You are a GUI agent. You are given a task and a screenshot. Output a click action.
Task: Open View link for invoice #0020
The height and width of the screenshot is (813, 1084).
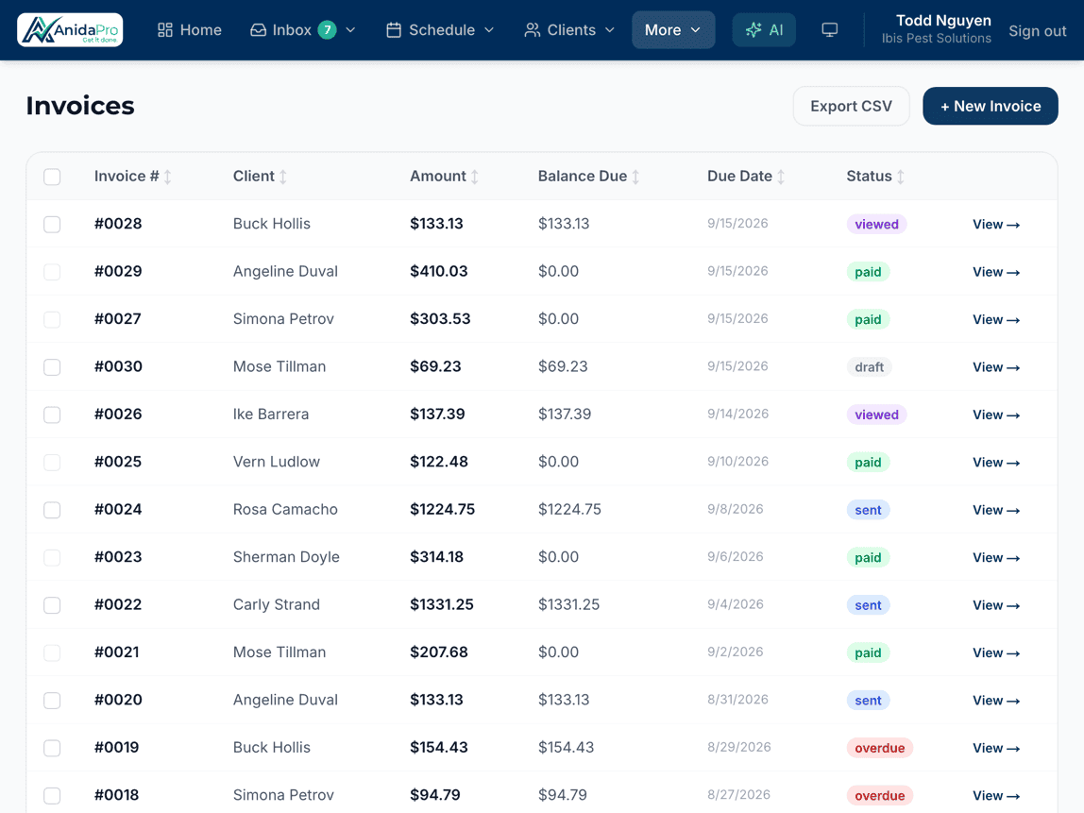click(x=996, y=701)
